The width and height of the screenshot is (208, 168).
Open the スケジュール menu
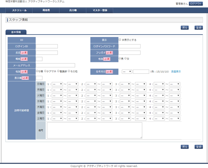(x=19, y=10)
